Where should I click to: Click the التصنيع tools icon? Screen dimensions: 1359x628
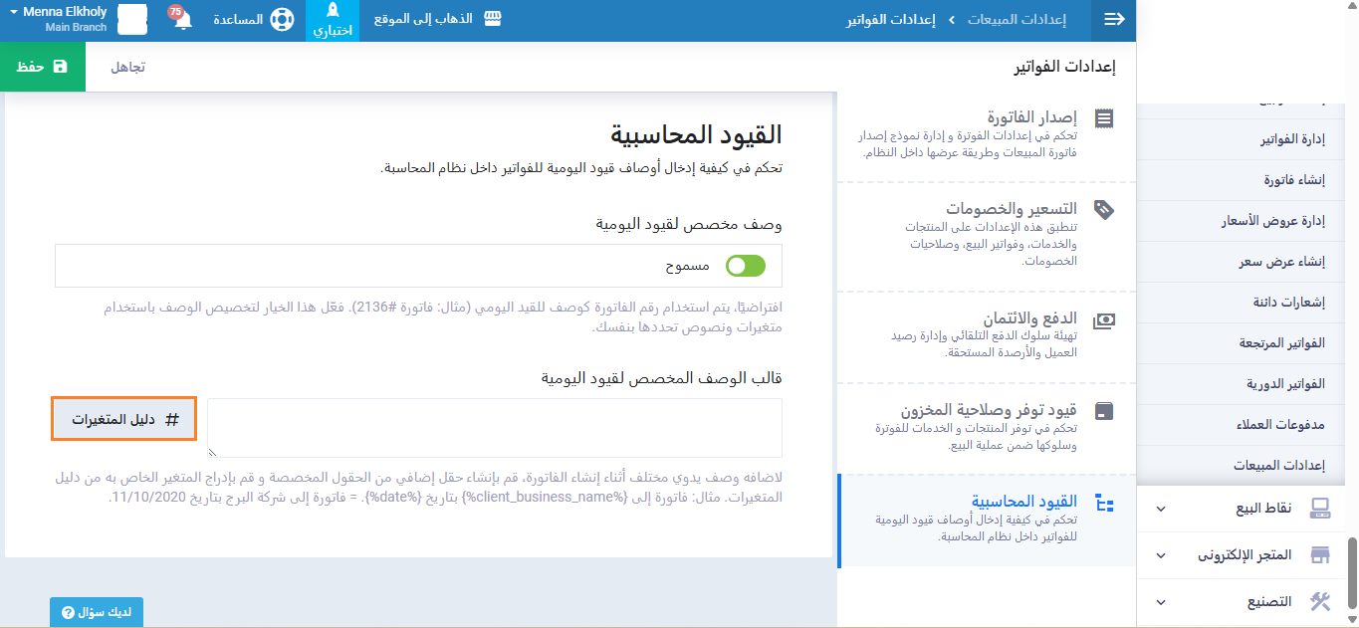1320,601
